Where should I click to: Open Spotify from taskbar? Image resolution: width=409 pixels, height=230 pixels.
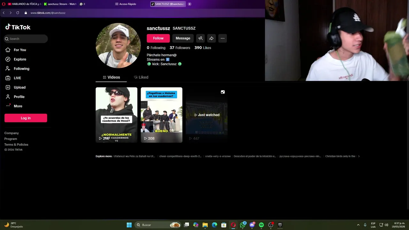(x=261, y=225)
